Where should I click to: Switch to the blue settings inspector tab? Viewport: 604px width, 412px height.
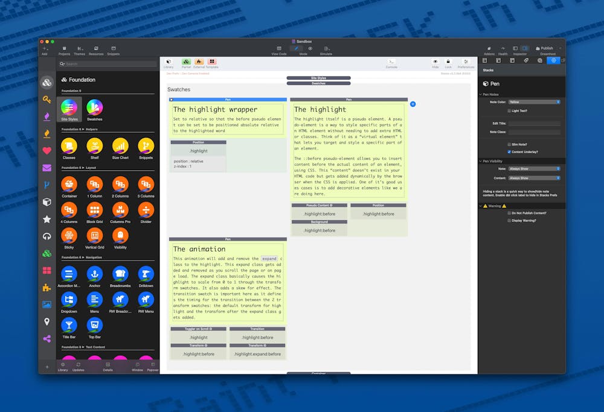[553, 60]
